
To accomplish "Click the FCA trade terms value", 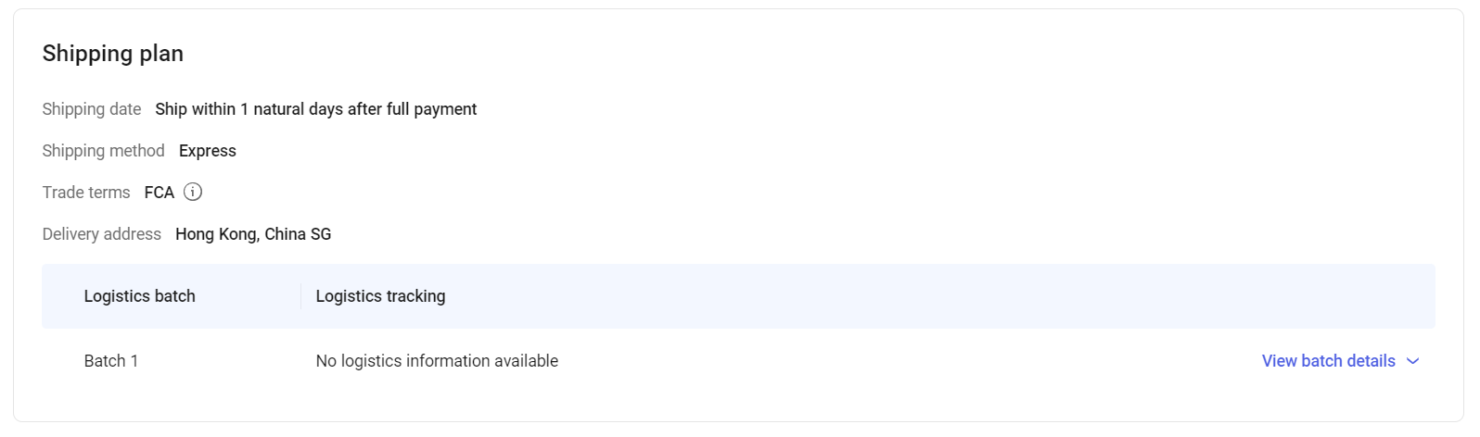I will 159,193.
